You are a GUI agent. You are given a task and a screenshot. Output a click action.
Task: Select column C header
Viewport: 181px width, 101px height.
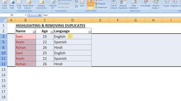point(45,20)
